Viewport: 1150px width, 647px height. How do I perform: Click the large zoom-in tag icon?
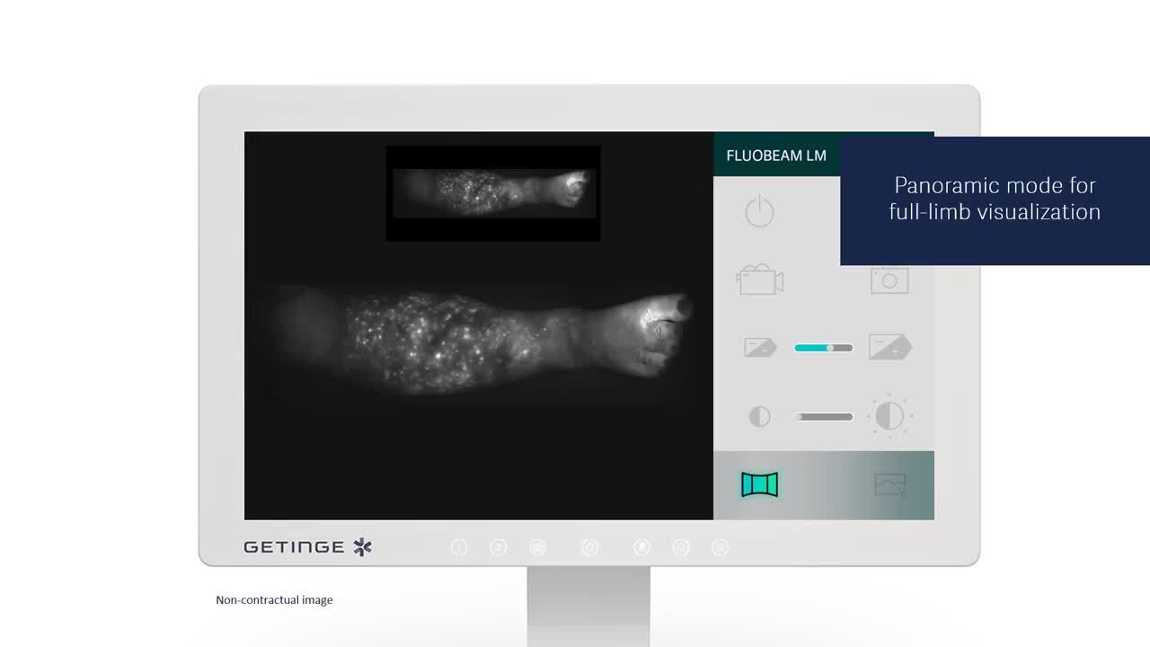pyautogui.click(x=889, y=347)
